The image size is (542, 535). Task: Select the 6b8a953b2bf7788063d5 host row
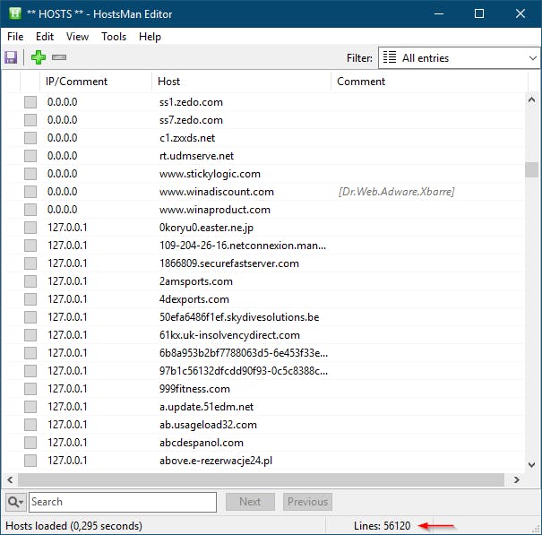[x=265, y=353]
